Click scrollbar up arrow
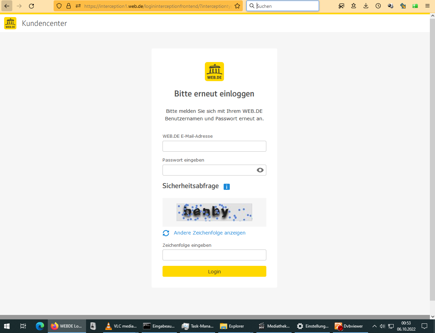 point(432,16)
